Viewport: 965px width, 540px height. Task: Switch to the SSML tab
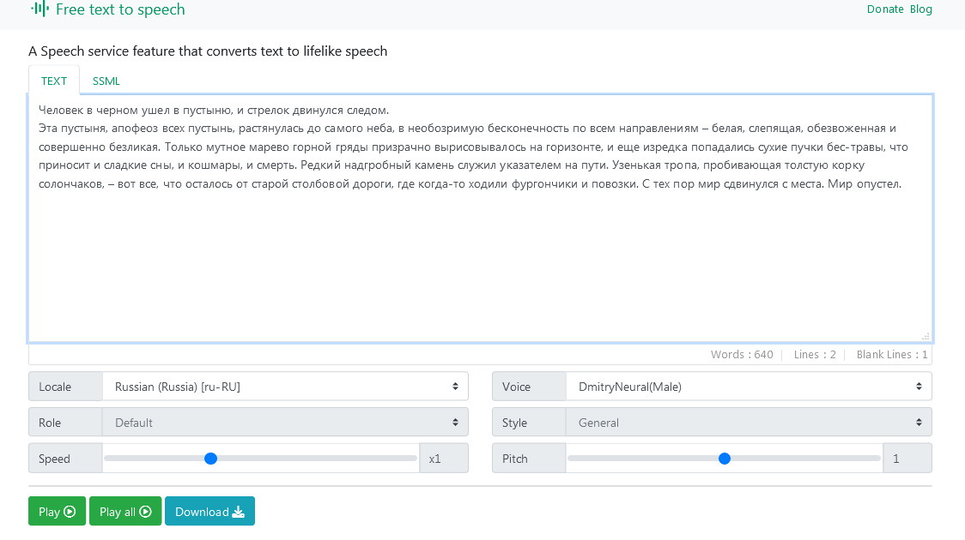coord(106,81)
